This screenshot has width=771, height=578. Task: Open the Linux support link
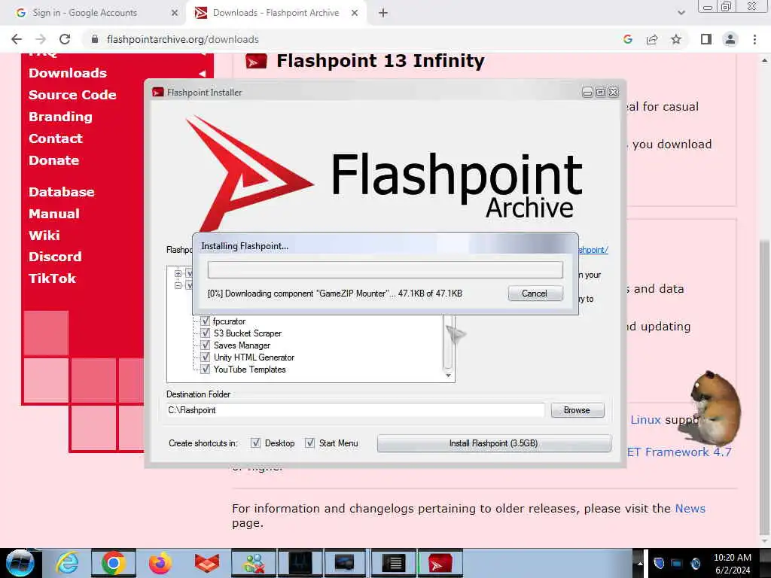(x=645, y=420)
